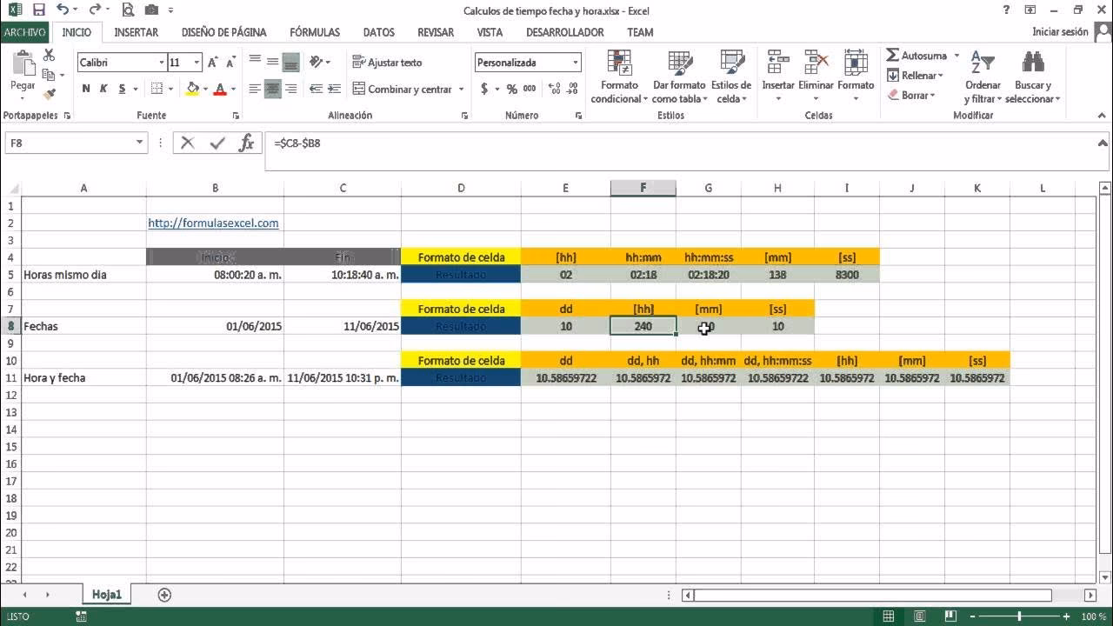The width and height of the screenshot is (1113, 626).
Task: Select the Copiar formato paintbrush icon
Action: tap(50, 94)
